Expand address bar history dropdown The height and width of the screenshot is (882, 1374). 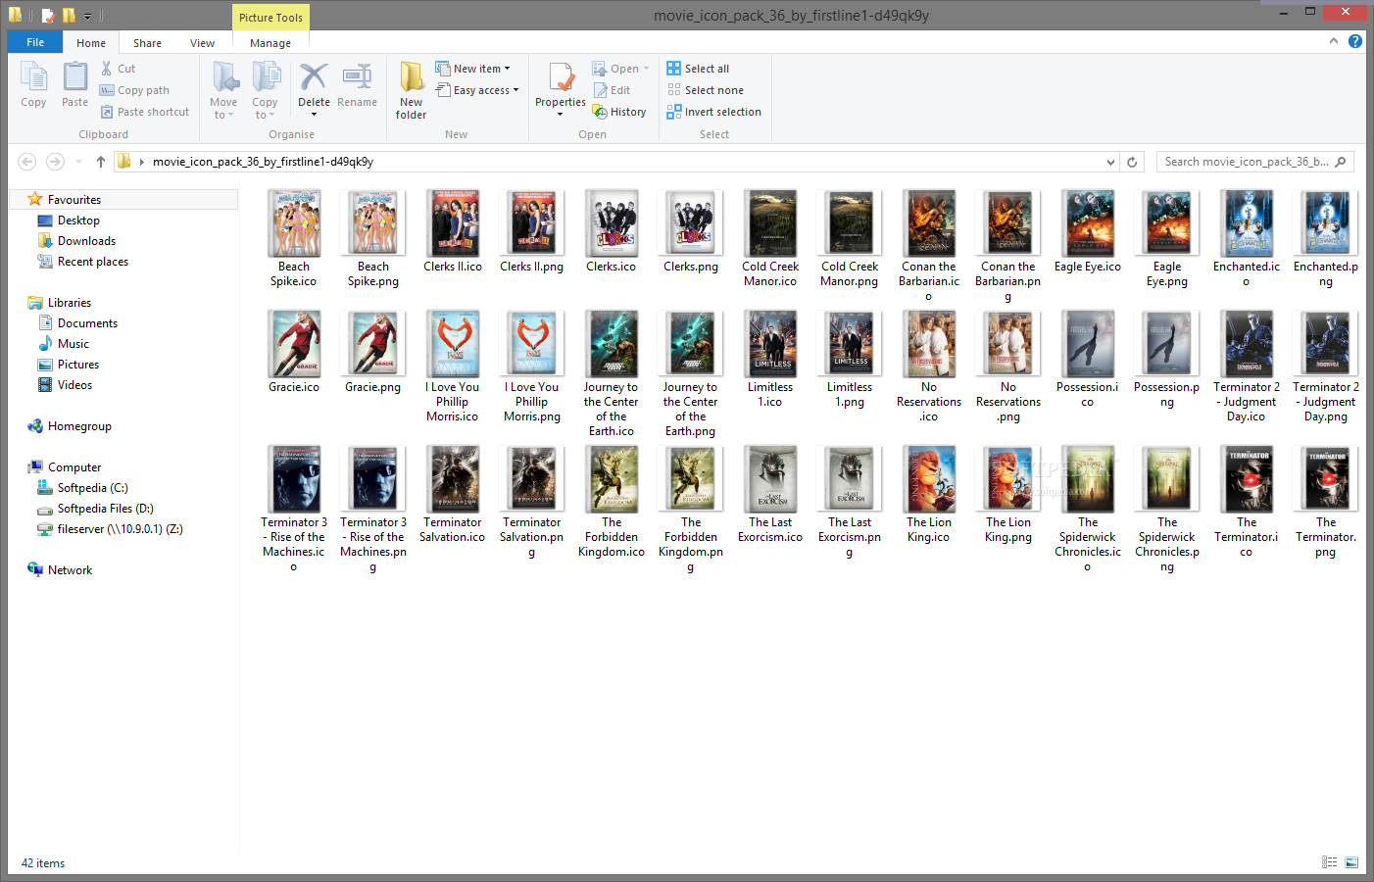1110,162
